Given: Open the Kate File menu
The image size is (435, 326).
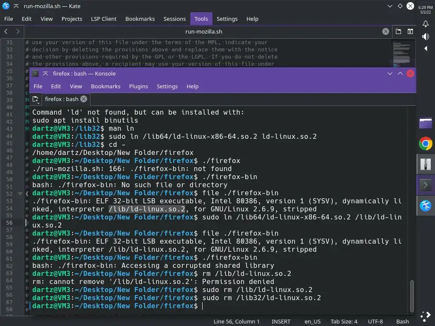Looking at the screenshot, I should [x=8, y=19].
